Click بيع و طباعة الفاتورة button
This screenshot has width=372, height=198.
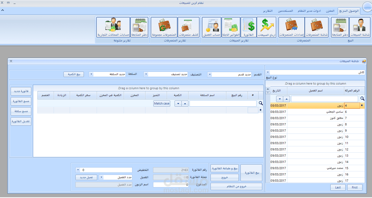tap(225, 168)
